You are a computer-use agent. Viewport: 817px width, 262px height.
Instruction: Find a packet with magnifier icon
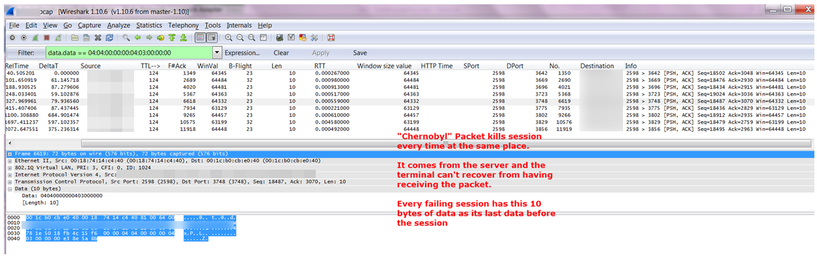126,37
